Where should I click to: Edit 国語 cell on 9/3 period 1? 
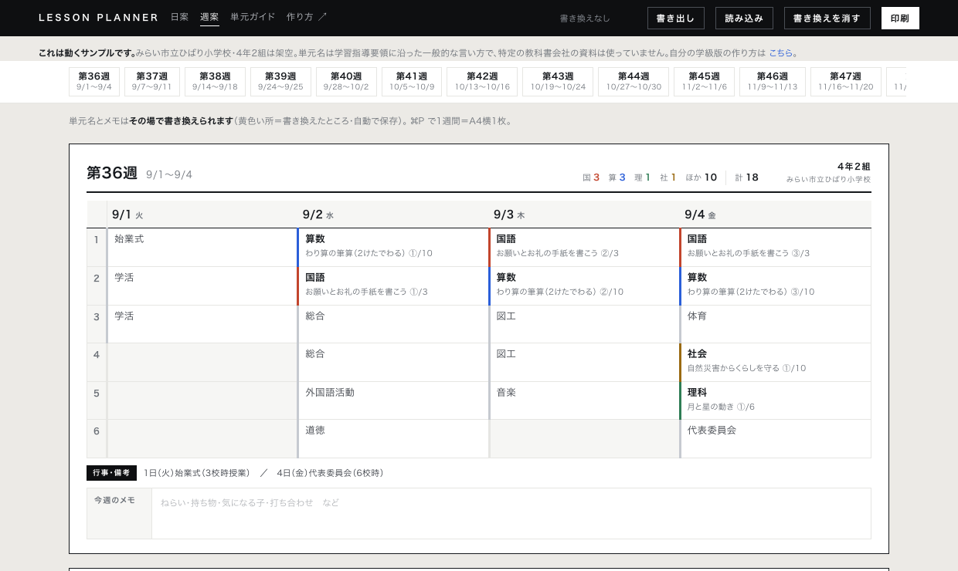pyautogui.click(x=584, y=247)
